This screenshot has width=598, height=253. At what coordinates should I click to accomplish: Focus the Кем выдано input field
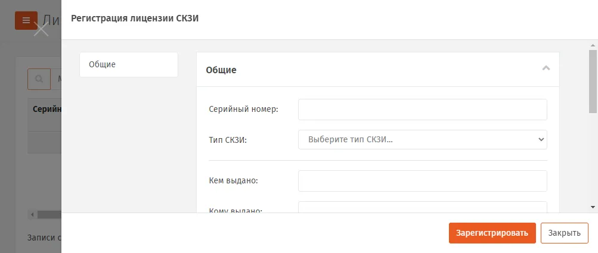pos(423,180)
